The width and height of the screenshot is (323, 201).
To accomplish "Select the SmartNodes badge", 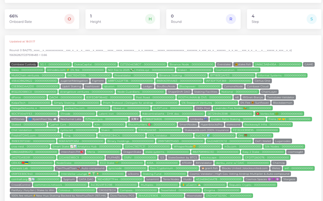I will (188, 125).
